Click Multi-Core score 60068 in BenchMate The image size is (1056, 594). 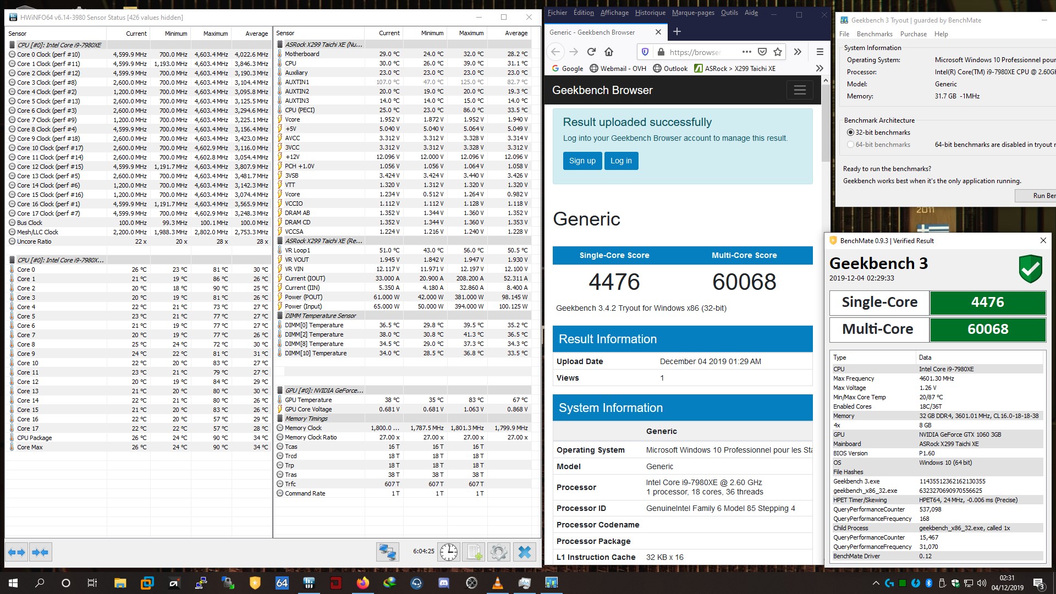[987, 329]
